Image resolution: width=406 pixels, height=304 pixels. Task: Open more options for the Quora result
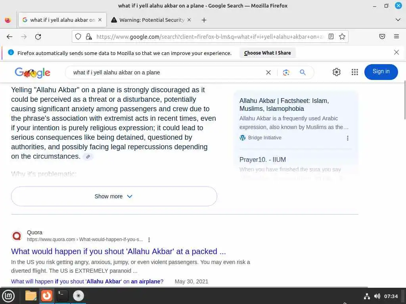pos(149,239)
